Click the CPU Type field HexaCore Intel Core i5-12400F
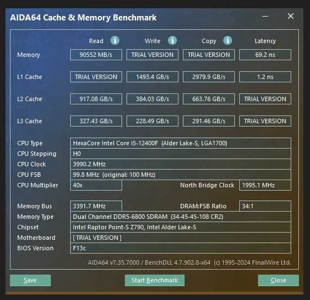This screenshot has height=300, width=310. click(181, 143)
